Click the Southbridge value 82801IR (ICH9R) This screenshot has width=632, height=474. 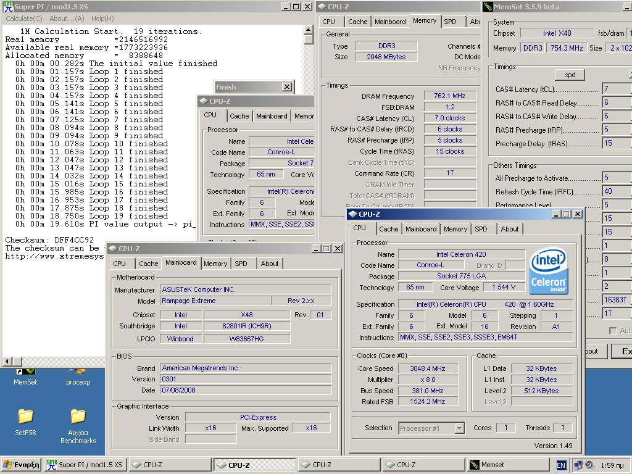247,326
